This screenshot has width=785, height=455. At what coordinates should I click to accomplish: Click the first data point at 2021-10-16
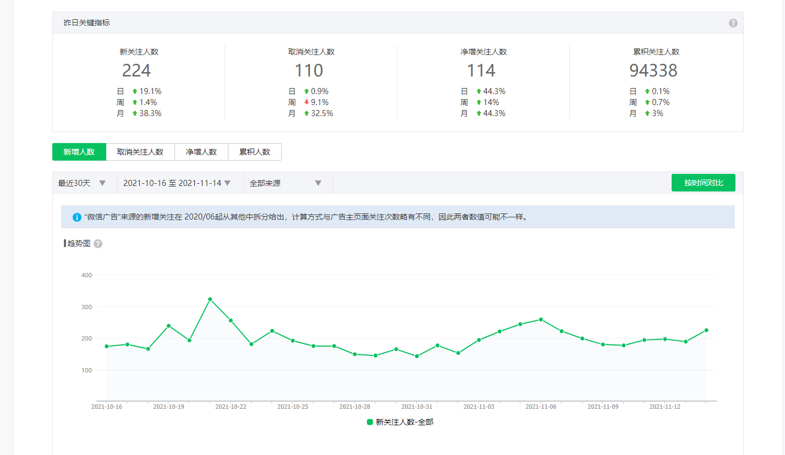click(x=106, y=346)
